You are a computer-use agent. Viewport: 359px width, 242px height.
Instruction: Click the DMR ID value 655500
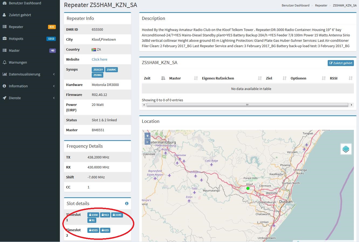(97, 29)
